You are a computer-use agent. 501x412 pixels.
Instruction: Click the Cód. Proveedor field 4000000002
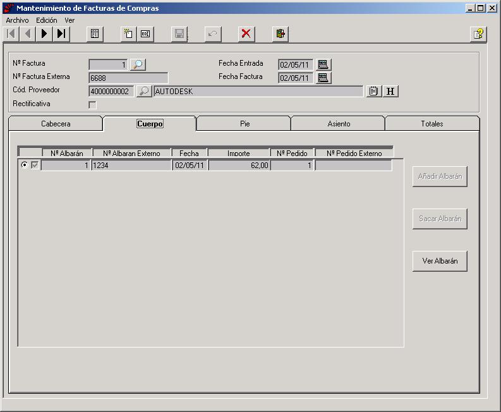[x=111, y=92]
